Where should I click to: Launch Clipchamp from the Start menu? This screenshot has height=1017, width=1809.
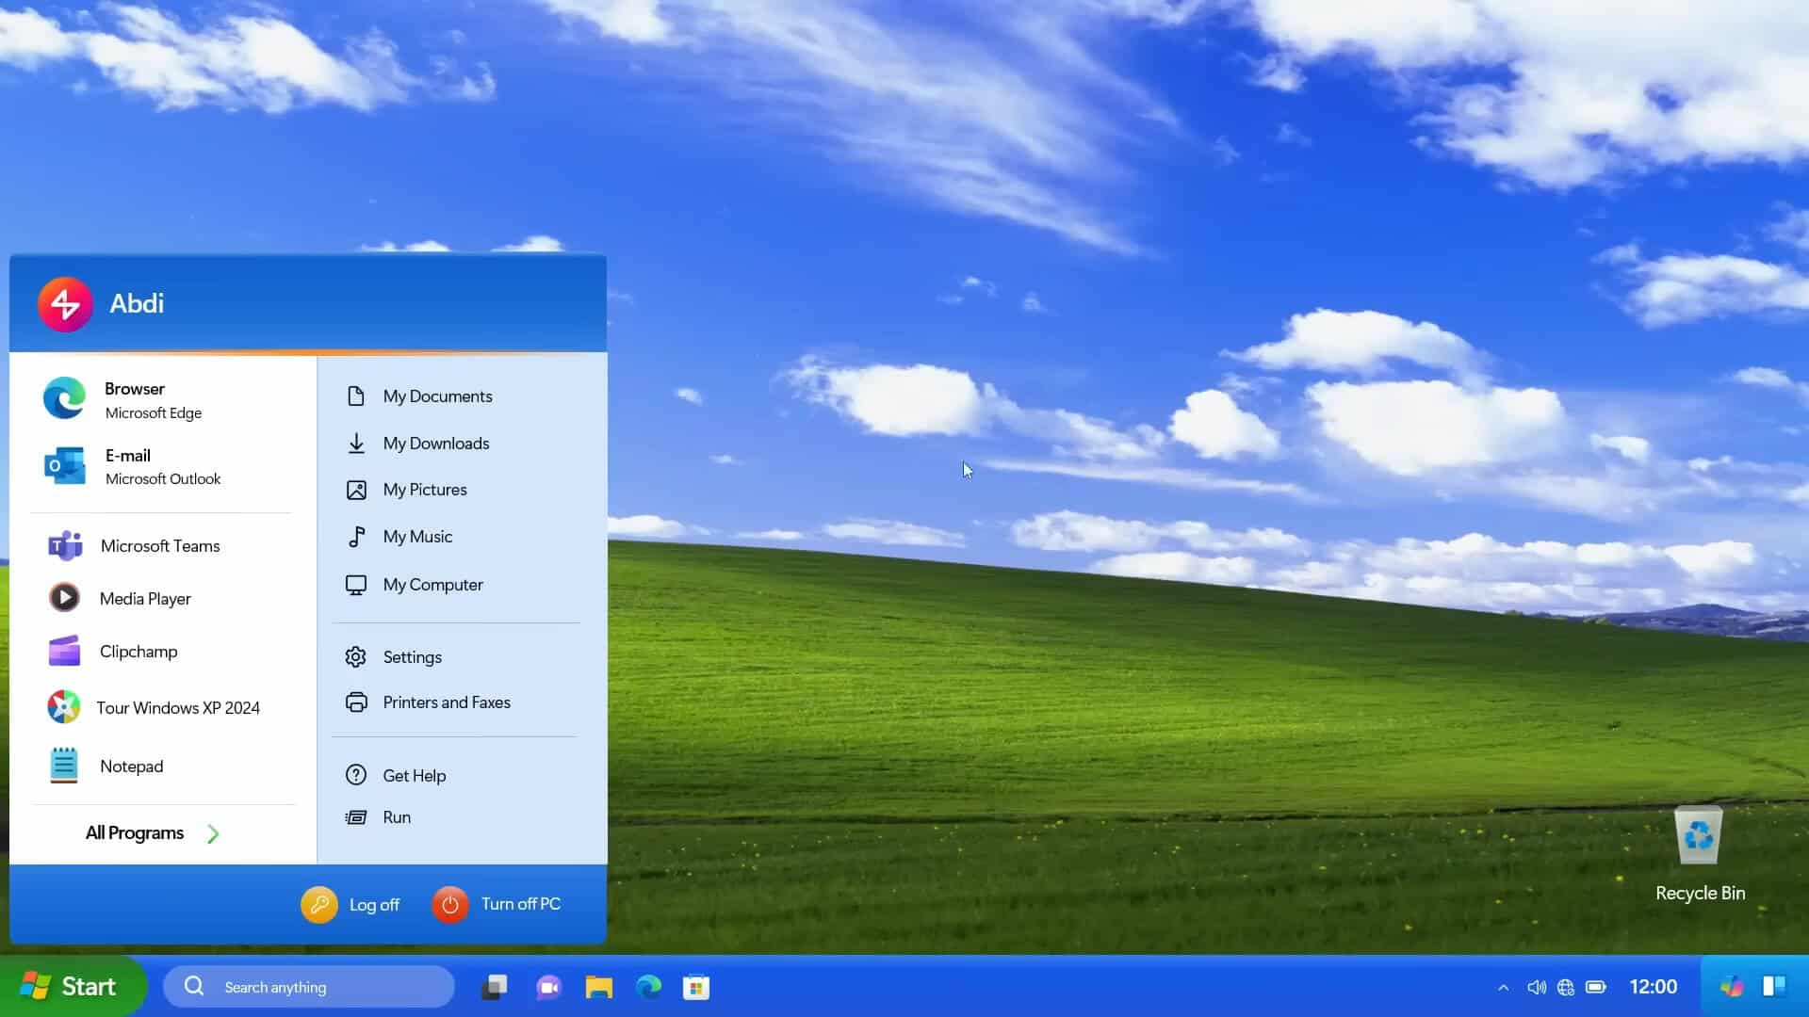(x=139, y=651)
